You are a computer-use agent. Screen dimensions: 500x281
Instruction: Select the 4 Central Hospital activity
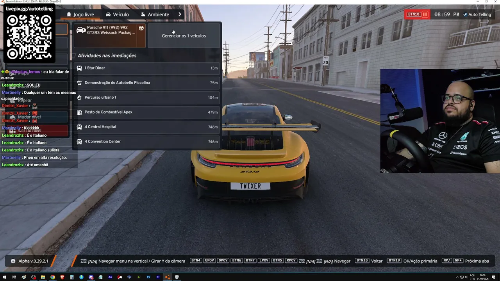[x=147, y=127]
